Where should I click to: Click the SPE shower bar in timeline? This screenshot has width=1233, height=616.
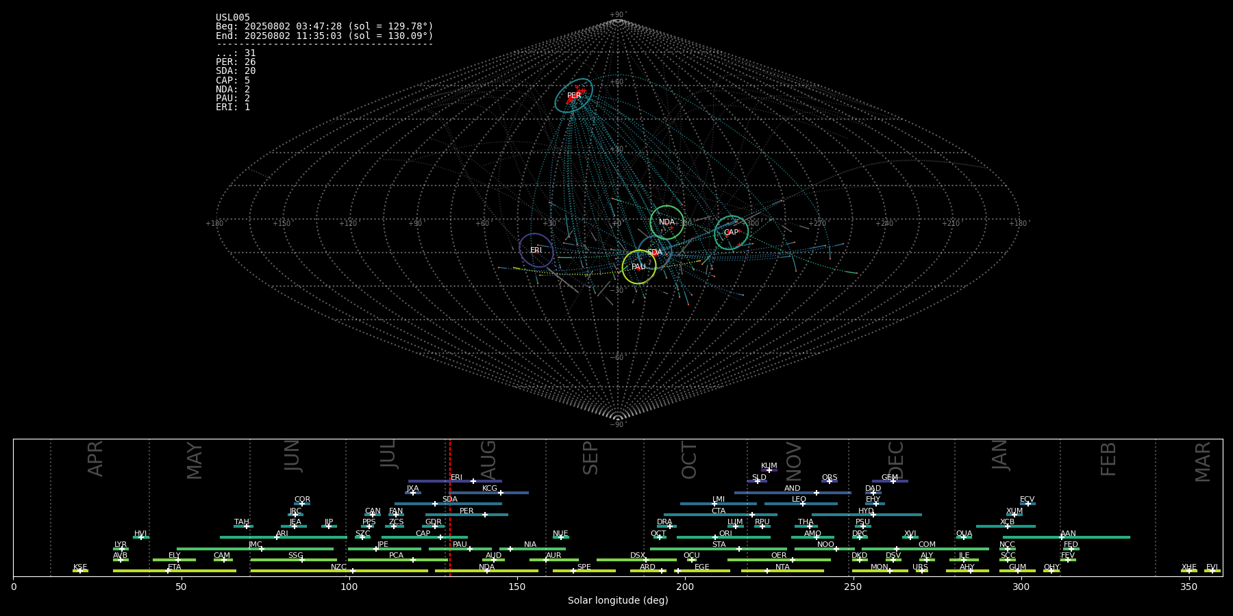tap(584, 571)
